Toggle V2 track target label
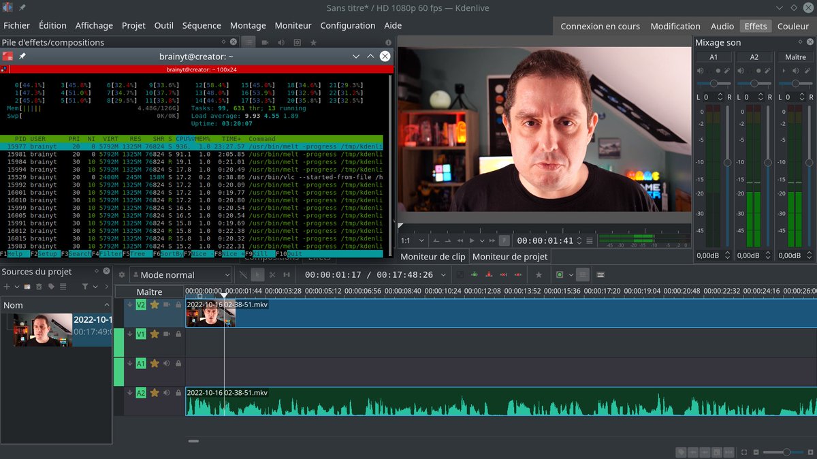The width and height of the screenshot is (817, 459). 141,304
